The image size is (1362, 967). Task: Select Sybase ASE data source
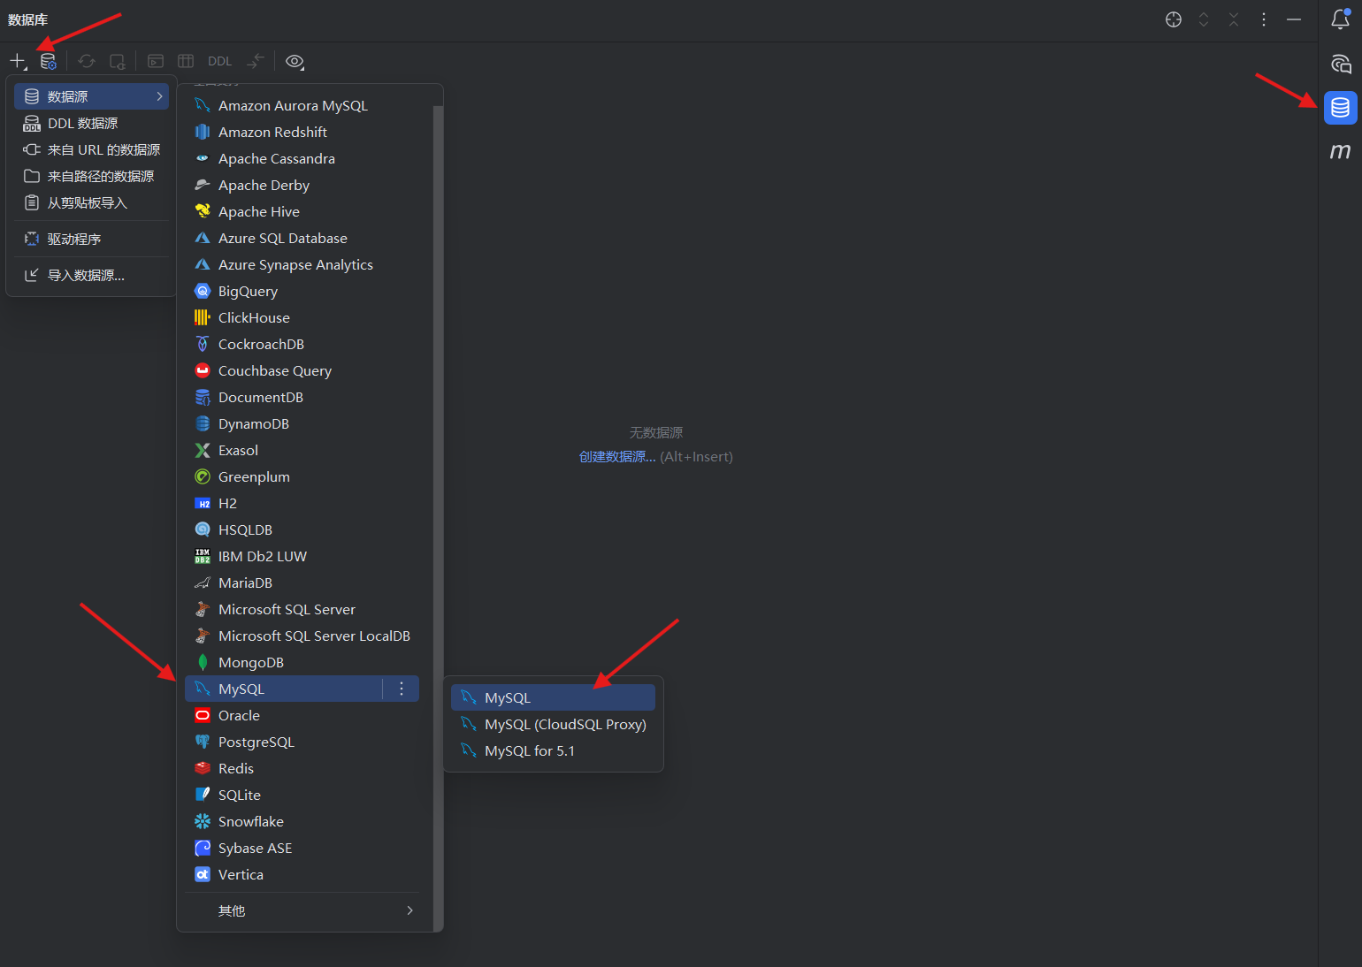coord(302,848)
